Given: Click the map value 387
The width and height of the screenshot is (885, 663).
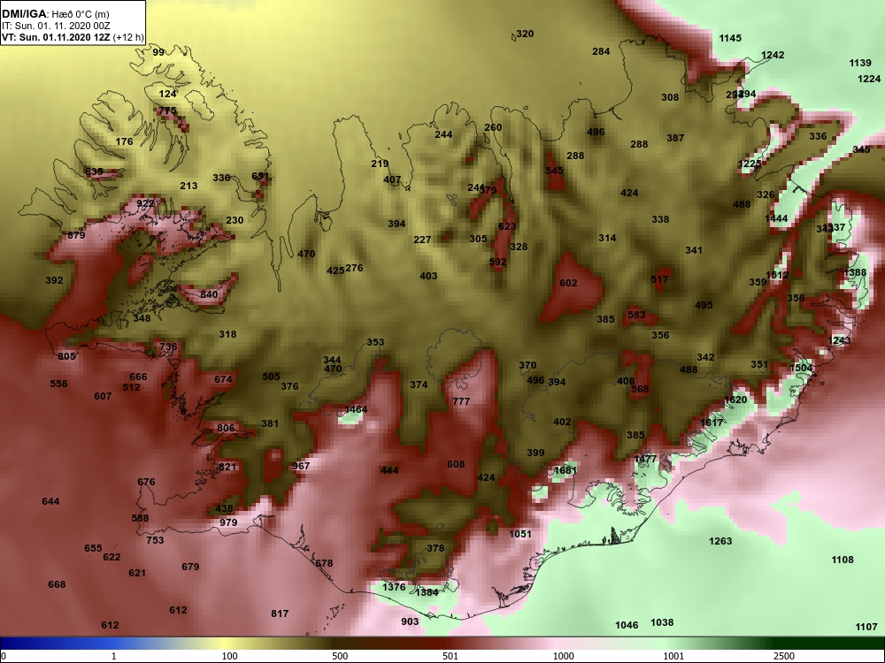Looking at the screenshot, I should pos(675,138).
